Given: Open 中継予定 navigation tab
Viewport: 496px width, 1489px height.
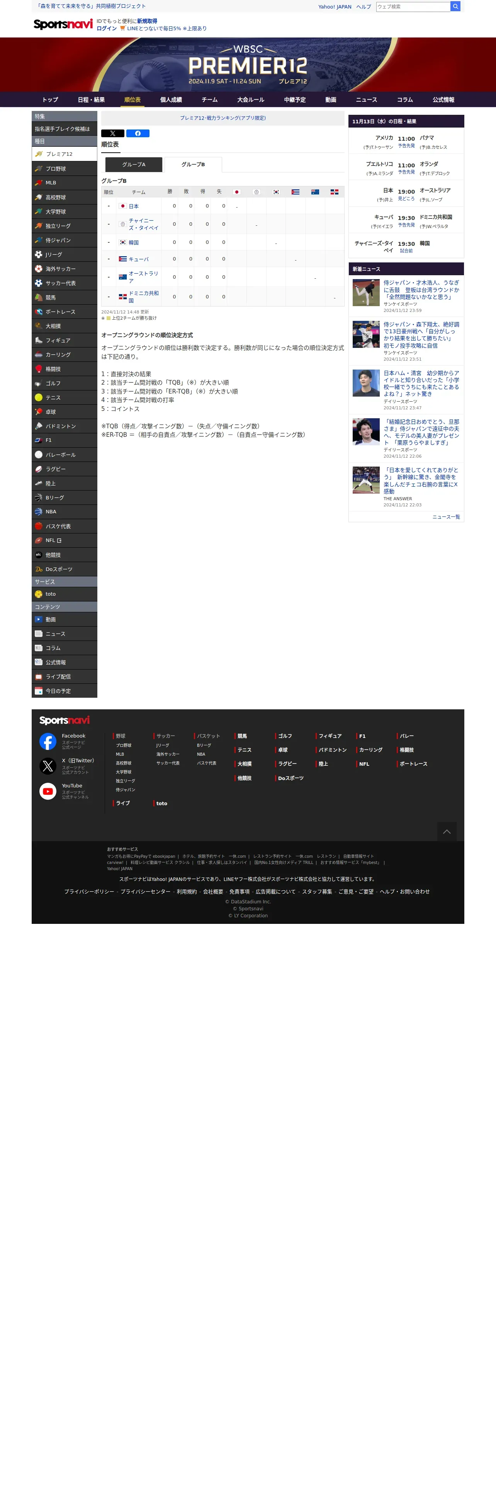Looking at the screenshot, I should 294,99.
